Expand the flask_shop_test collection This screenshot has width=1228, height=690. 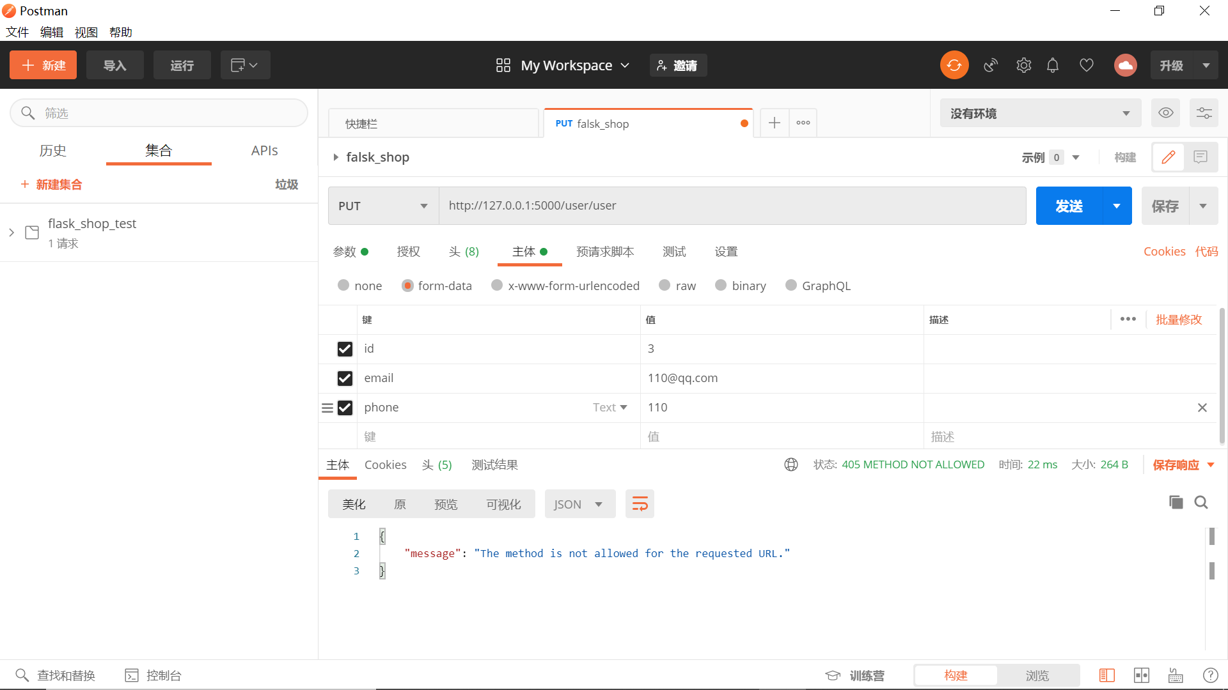[x=12, y=233]
